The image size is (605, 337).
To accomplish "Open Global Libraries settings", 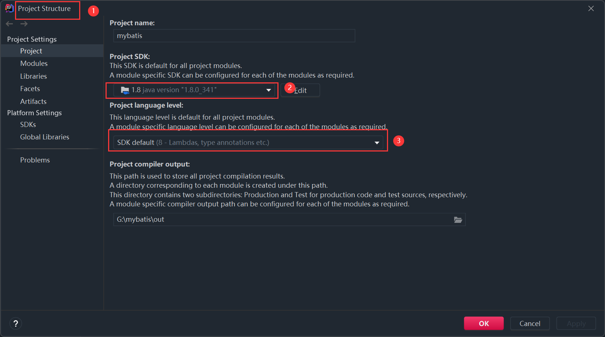I will coord(45,137).
